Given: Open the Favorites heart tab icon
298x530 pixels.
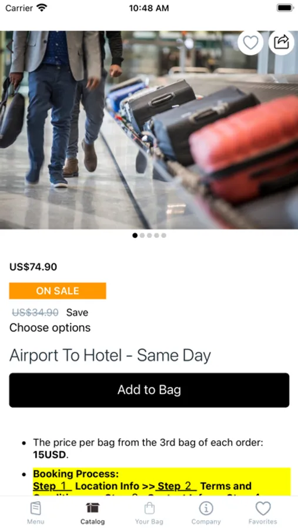Looking at the screenshot, I should coord(263,508).
